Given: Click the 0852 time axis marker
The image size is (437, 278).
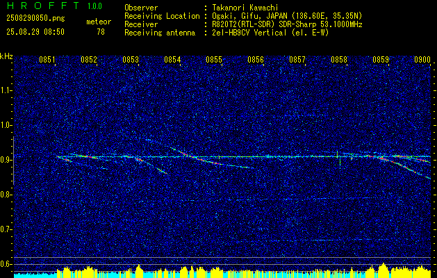Looking at the screenshot, I should (89, 59).
